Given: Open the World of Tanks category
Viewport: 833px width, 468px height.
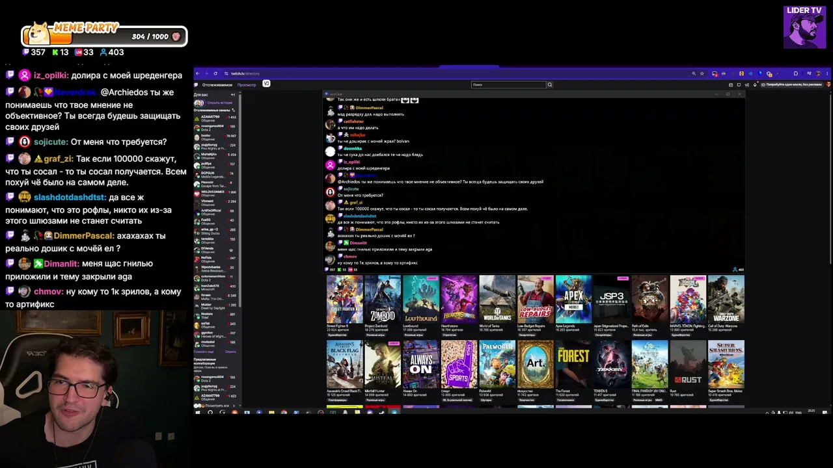Looking at the screenshot, I should coord(497,299).
